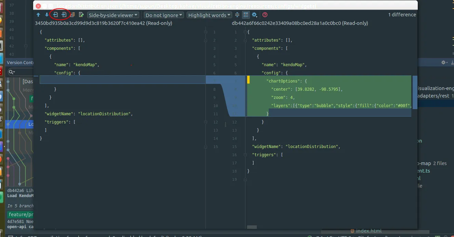Select the 3450bd935b0a revision hash label
The image size is (454, 237).
[103, 23]
